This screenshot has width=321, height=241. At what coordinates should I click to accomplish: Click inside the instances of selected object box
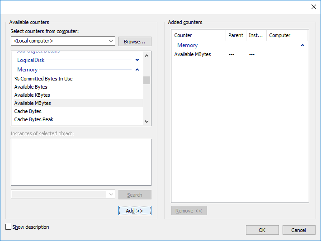pos(81,162)
